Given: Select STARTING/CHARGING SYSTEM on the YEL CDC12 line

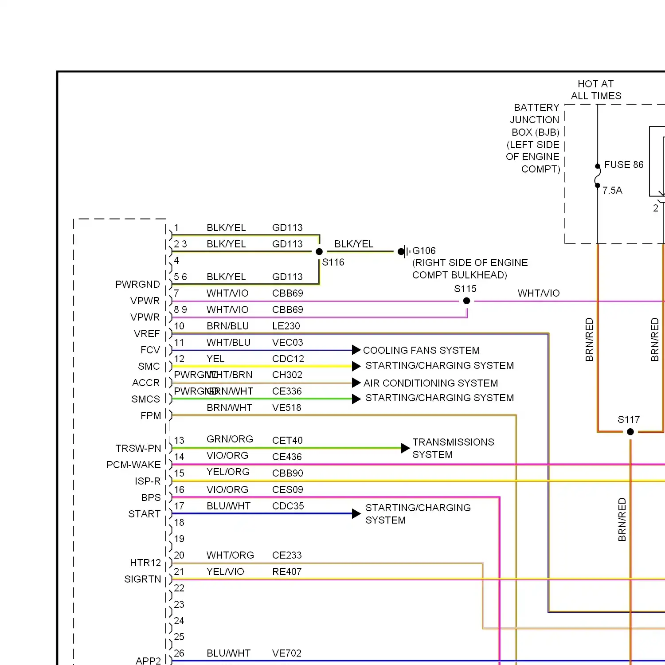Looking at the screenshot, I should (439, 365).
